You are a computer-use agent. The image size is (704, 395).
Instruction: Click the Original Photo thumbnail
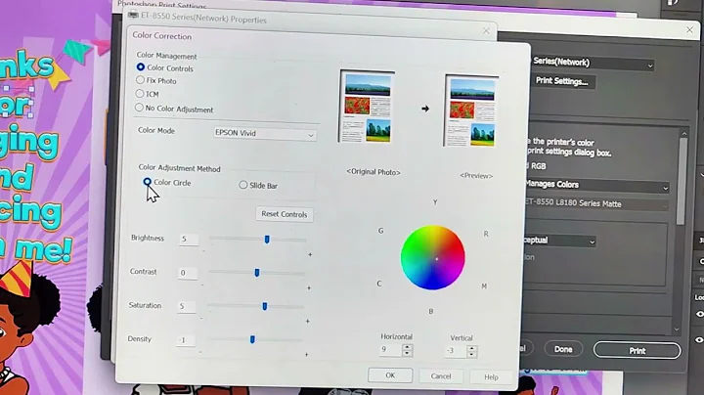coord(367,107)
